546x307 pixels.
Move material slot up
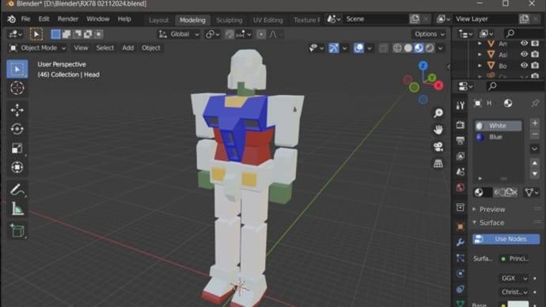(535, 163)
